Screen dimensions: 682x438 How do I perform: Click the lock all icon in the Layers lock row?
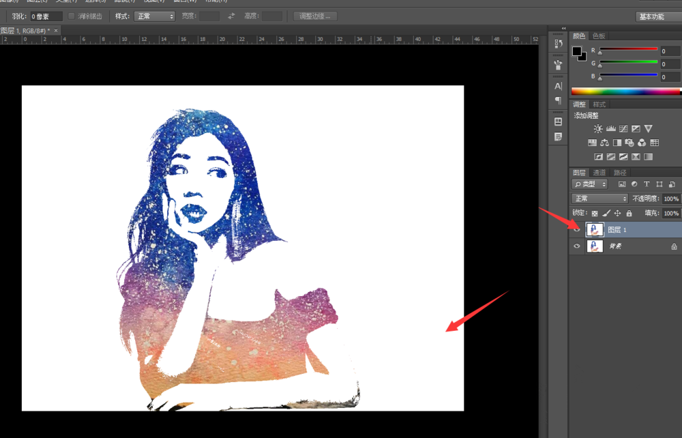click(629, 214)
